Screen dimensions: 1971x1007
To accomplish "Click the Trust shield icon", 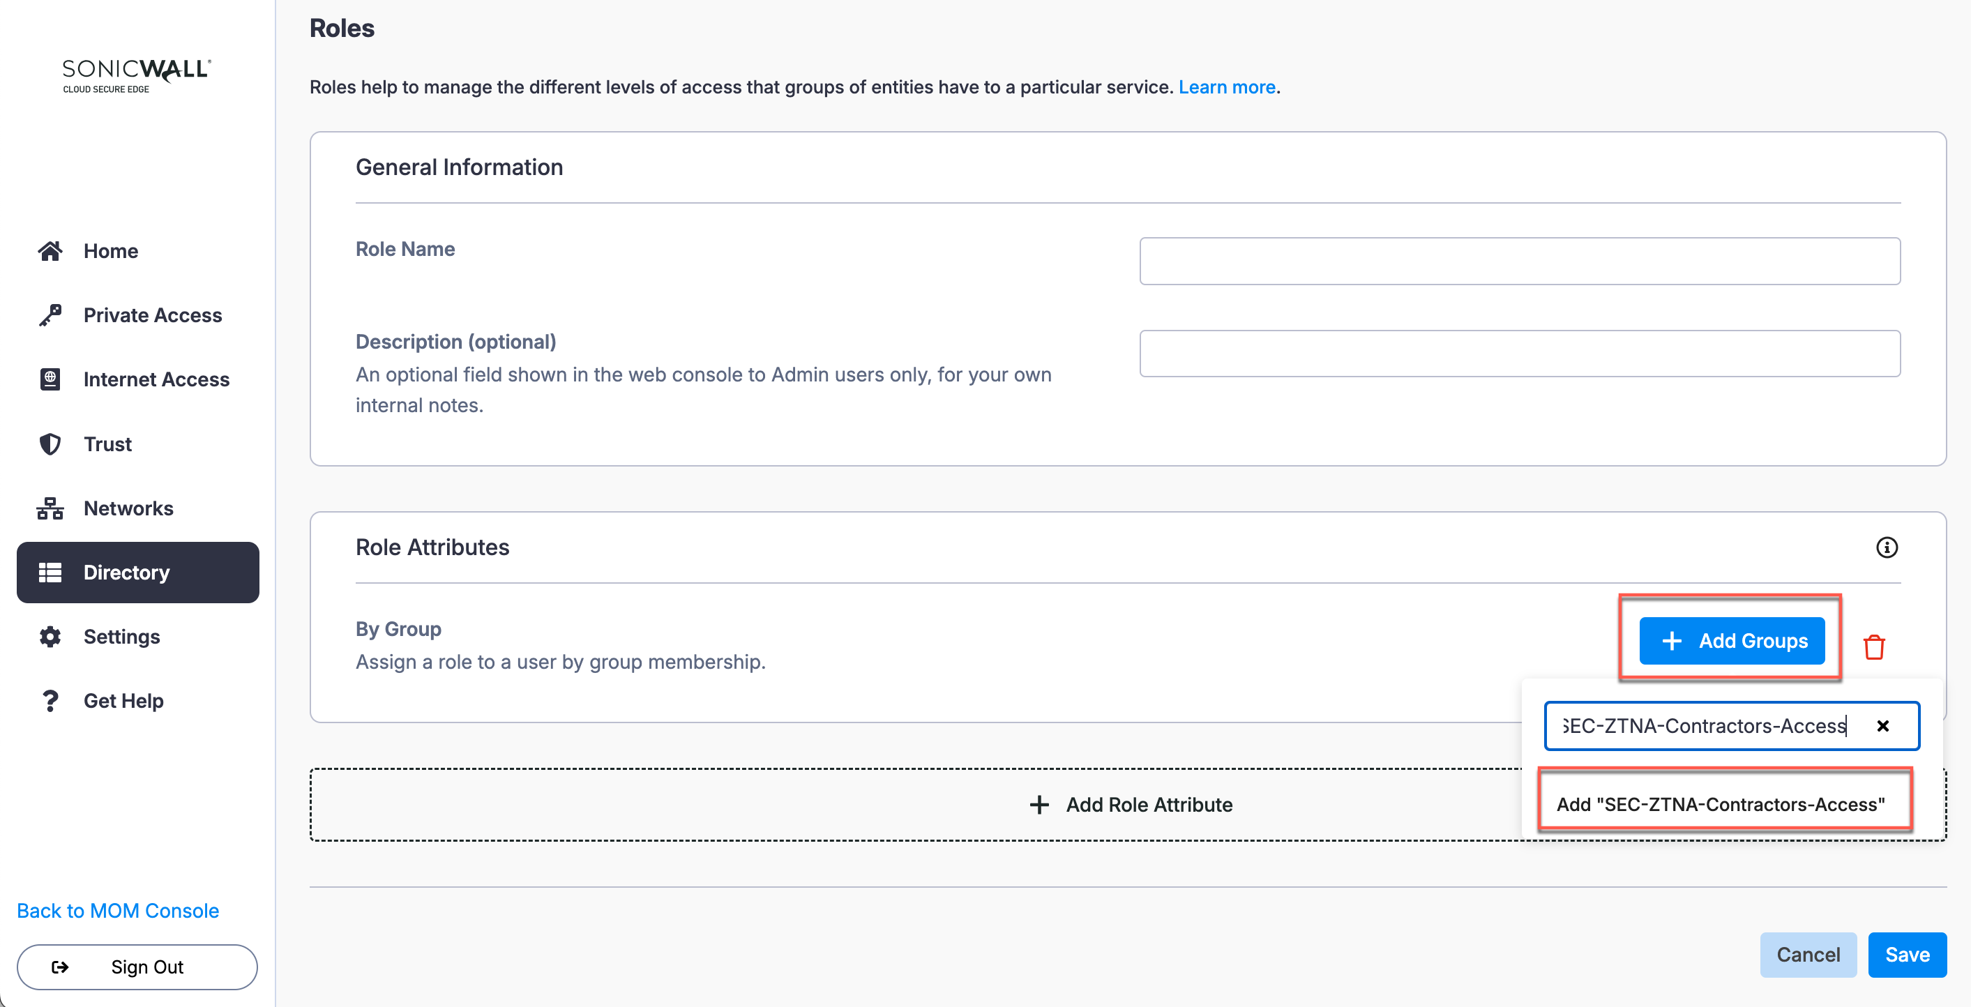I will (x=50, y=444).
